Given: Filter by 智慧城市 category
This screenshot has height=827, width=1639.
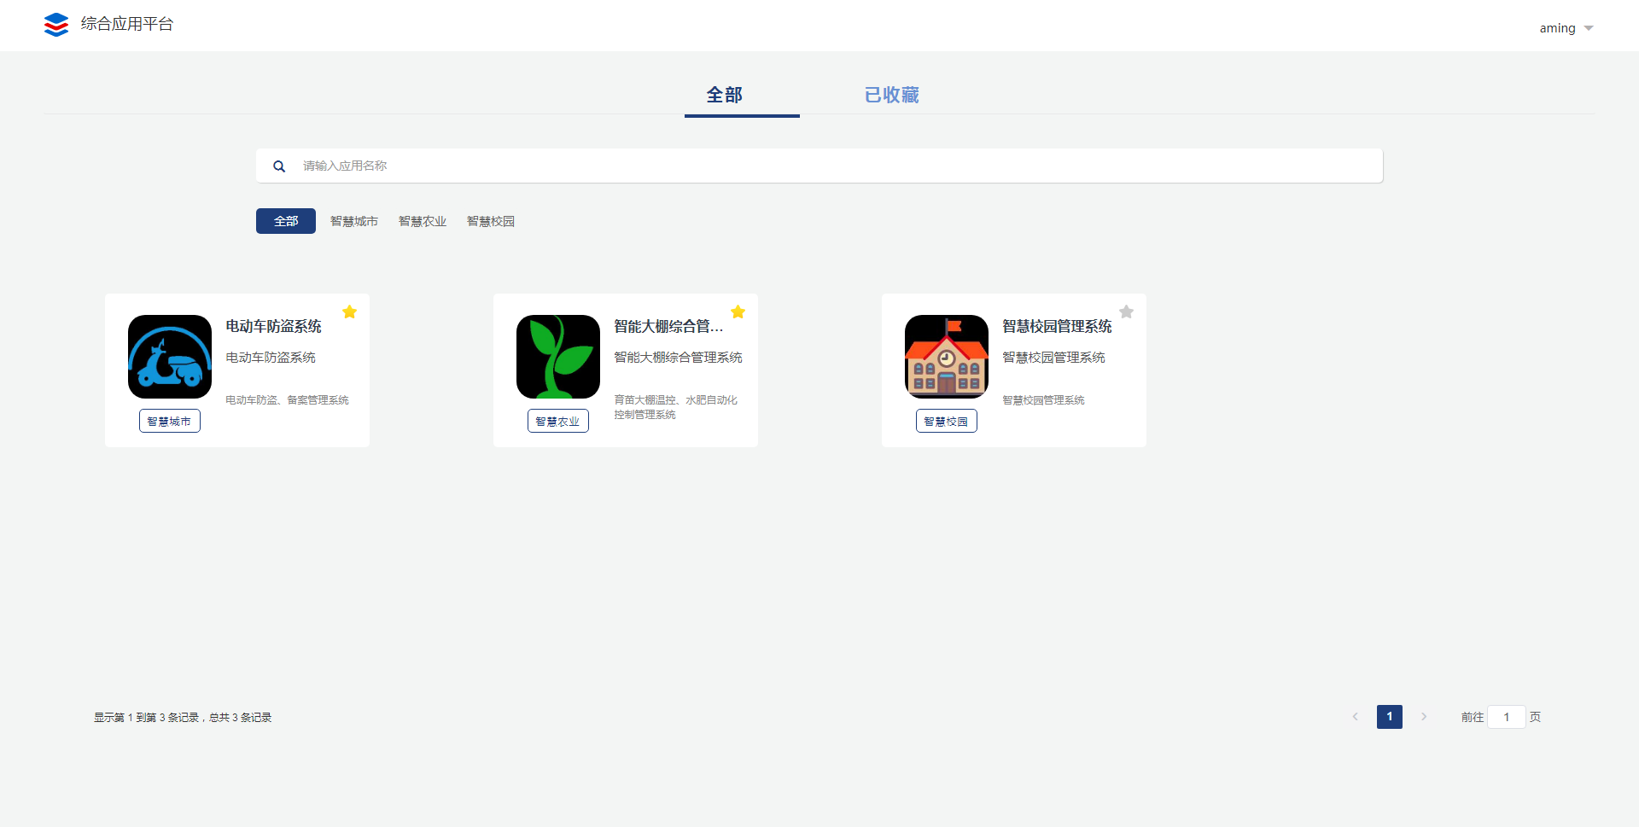Looking at the screenshot, I should tap(354, 221).
